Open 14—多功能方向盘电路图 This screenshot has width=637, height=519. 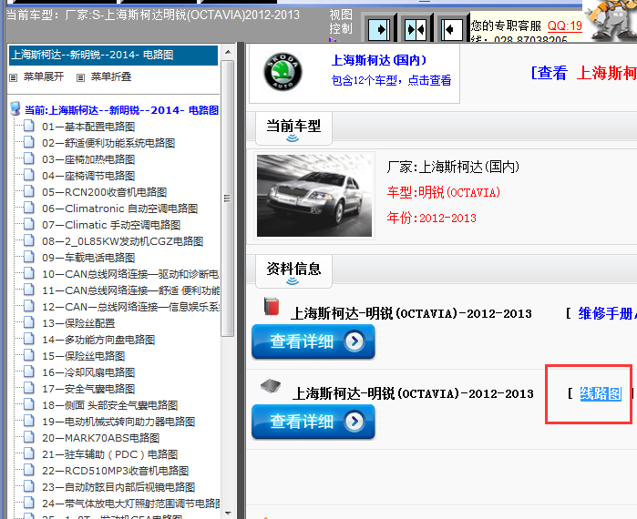[98, 340]
